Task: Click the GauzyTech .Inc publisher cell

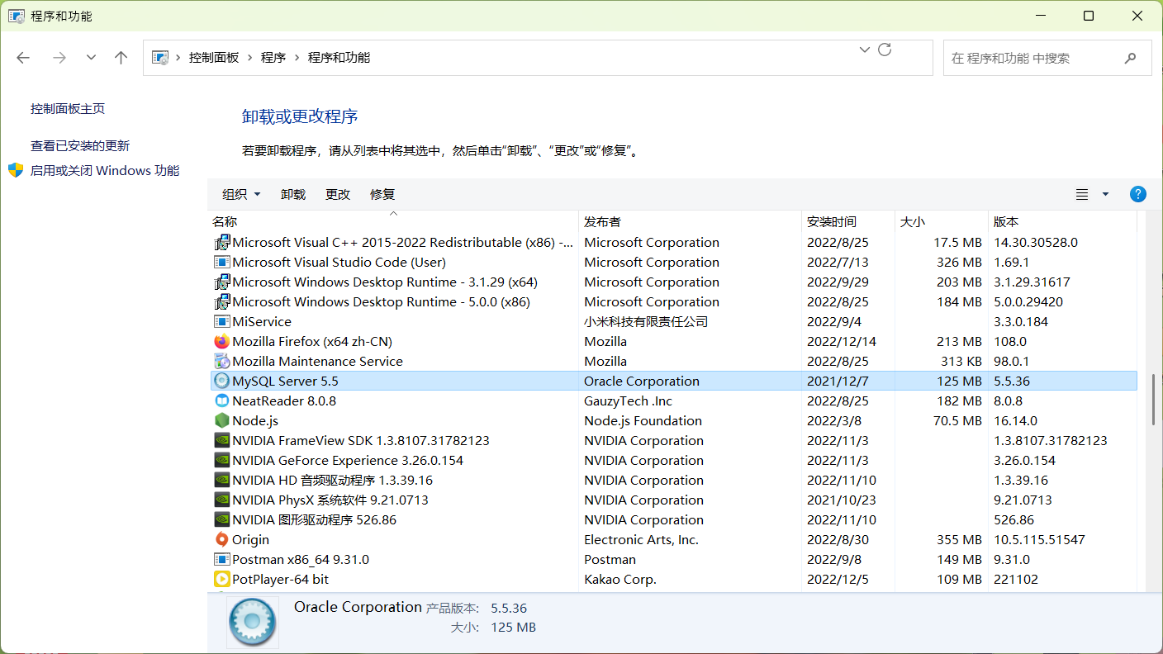Action: pos(628,400)
